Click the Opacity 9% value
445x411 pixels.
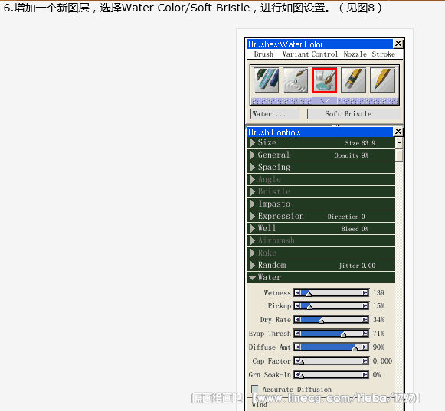tap(351, 155)
